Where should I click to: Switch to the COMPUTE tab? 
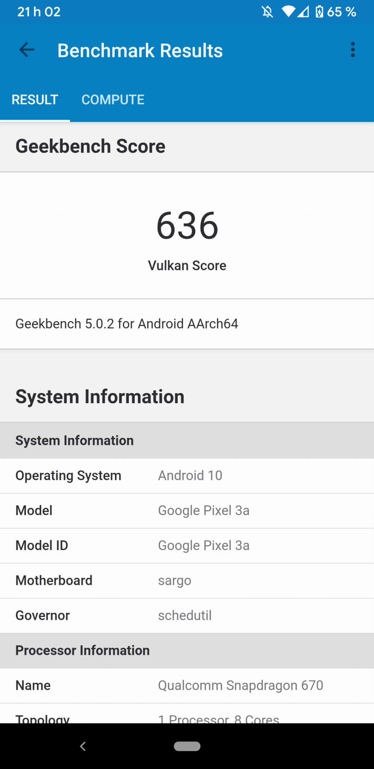(x=113, y=100)
